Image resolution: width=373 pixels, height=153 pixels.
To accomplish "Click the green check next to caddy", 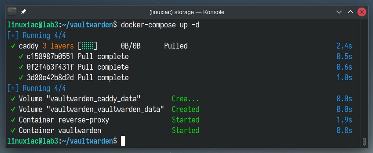I will tap(13, 46).
